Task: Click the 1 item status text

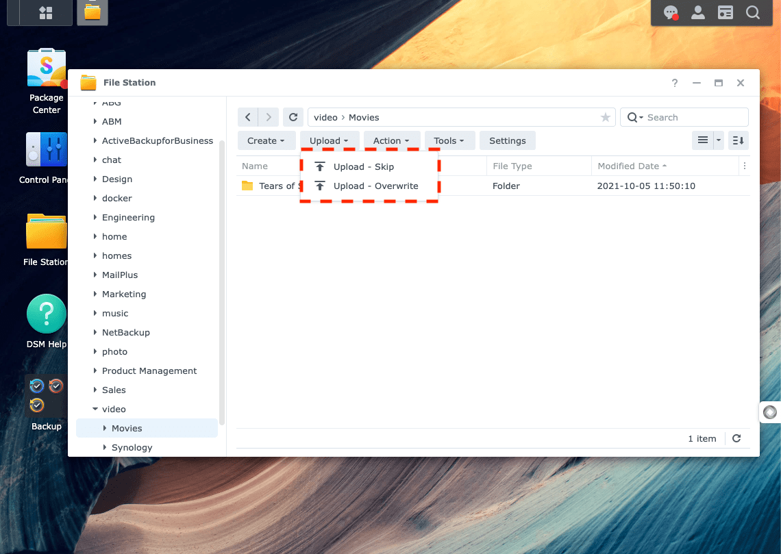Action: [x=702, y=438]
